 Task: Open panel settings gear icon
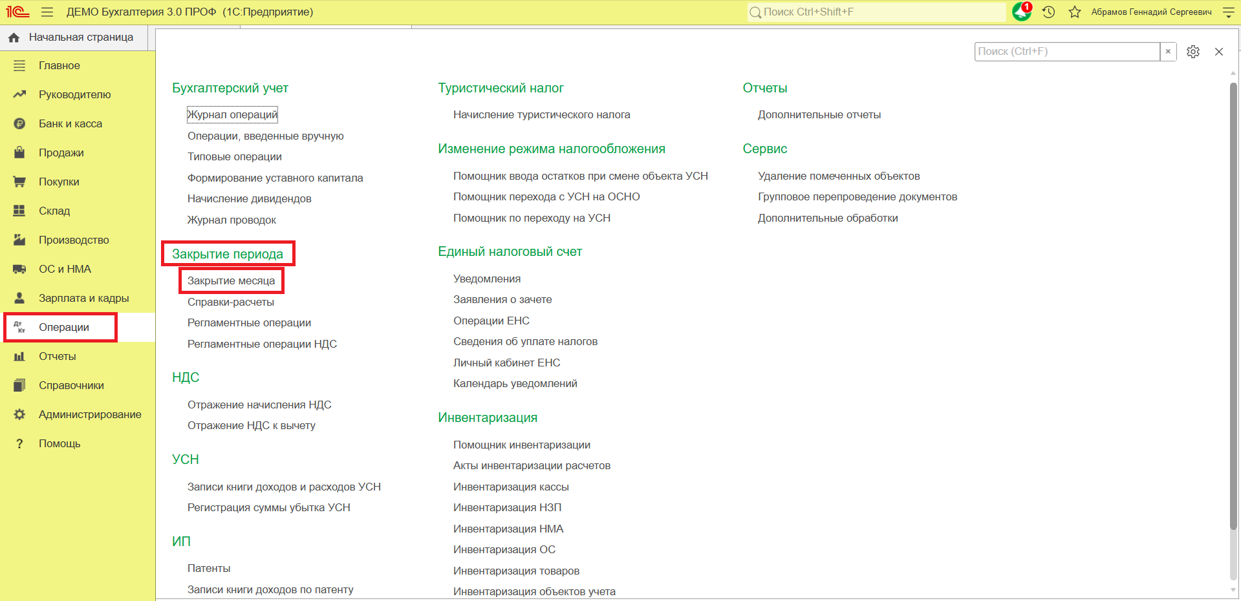point(1193,52)
